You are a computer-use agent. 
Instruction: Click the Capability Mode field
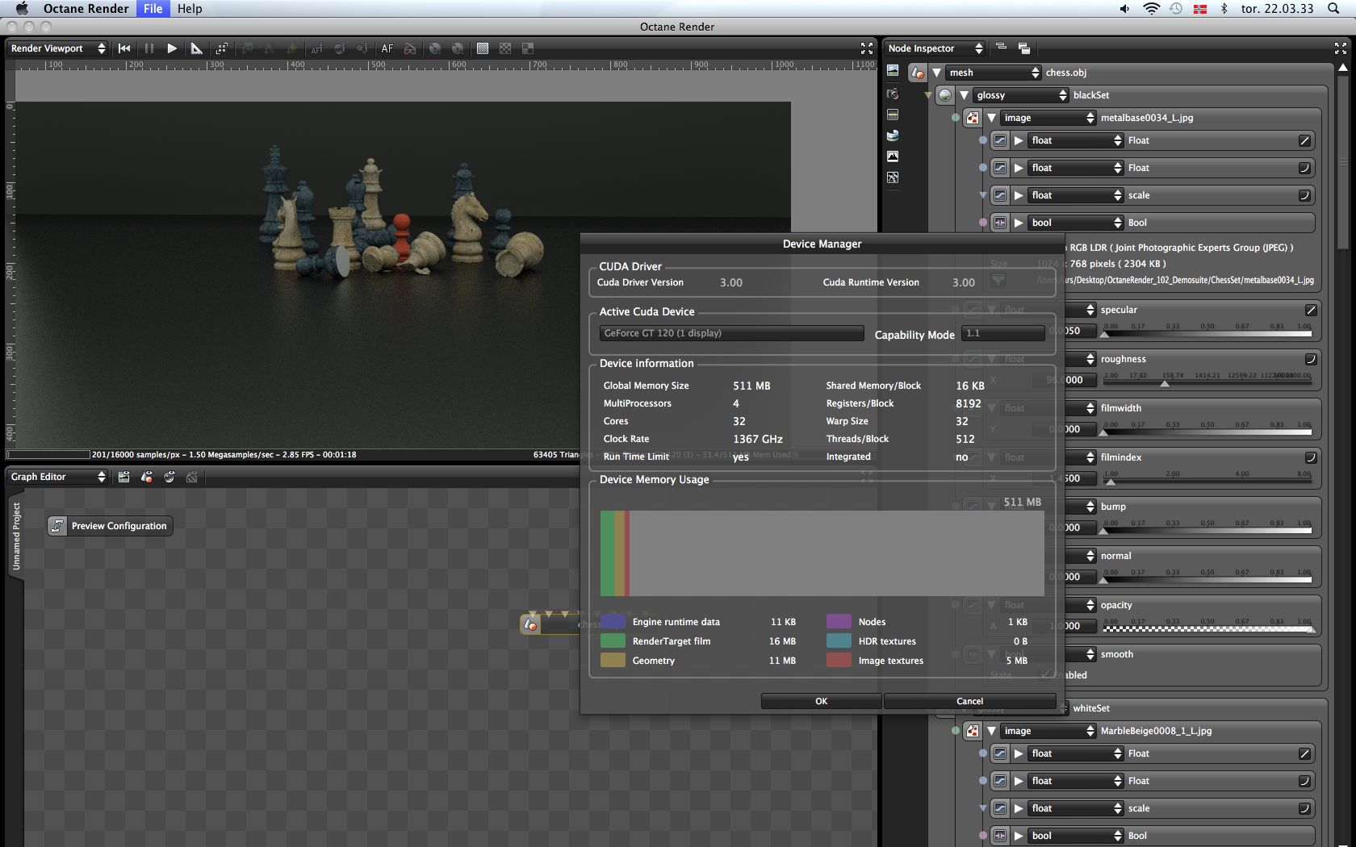pos(1003,333)
